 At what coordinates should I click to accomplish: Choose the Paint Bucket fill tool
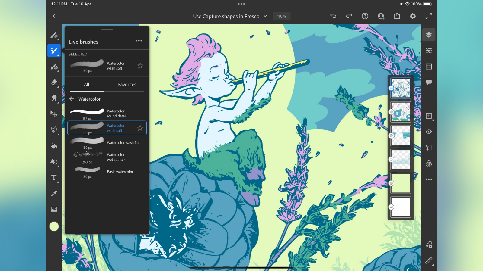[54, 146]
